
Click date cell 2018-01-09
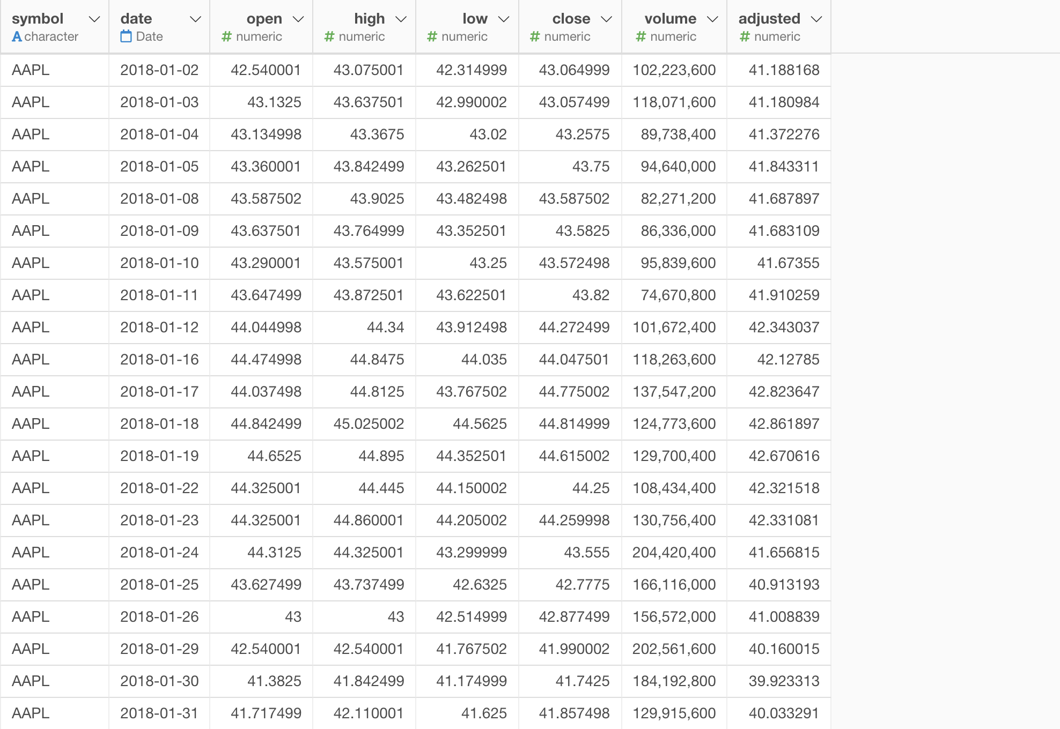coord(159,231)
